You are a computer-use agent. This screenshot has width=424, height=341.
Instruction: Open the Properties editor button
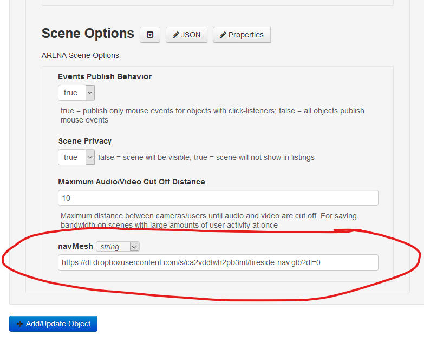click(x=242, y=35)
